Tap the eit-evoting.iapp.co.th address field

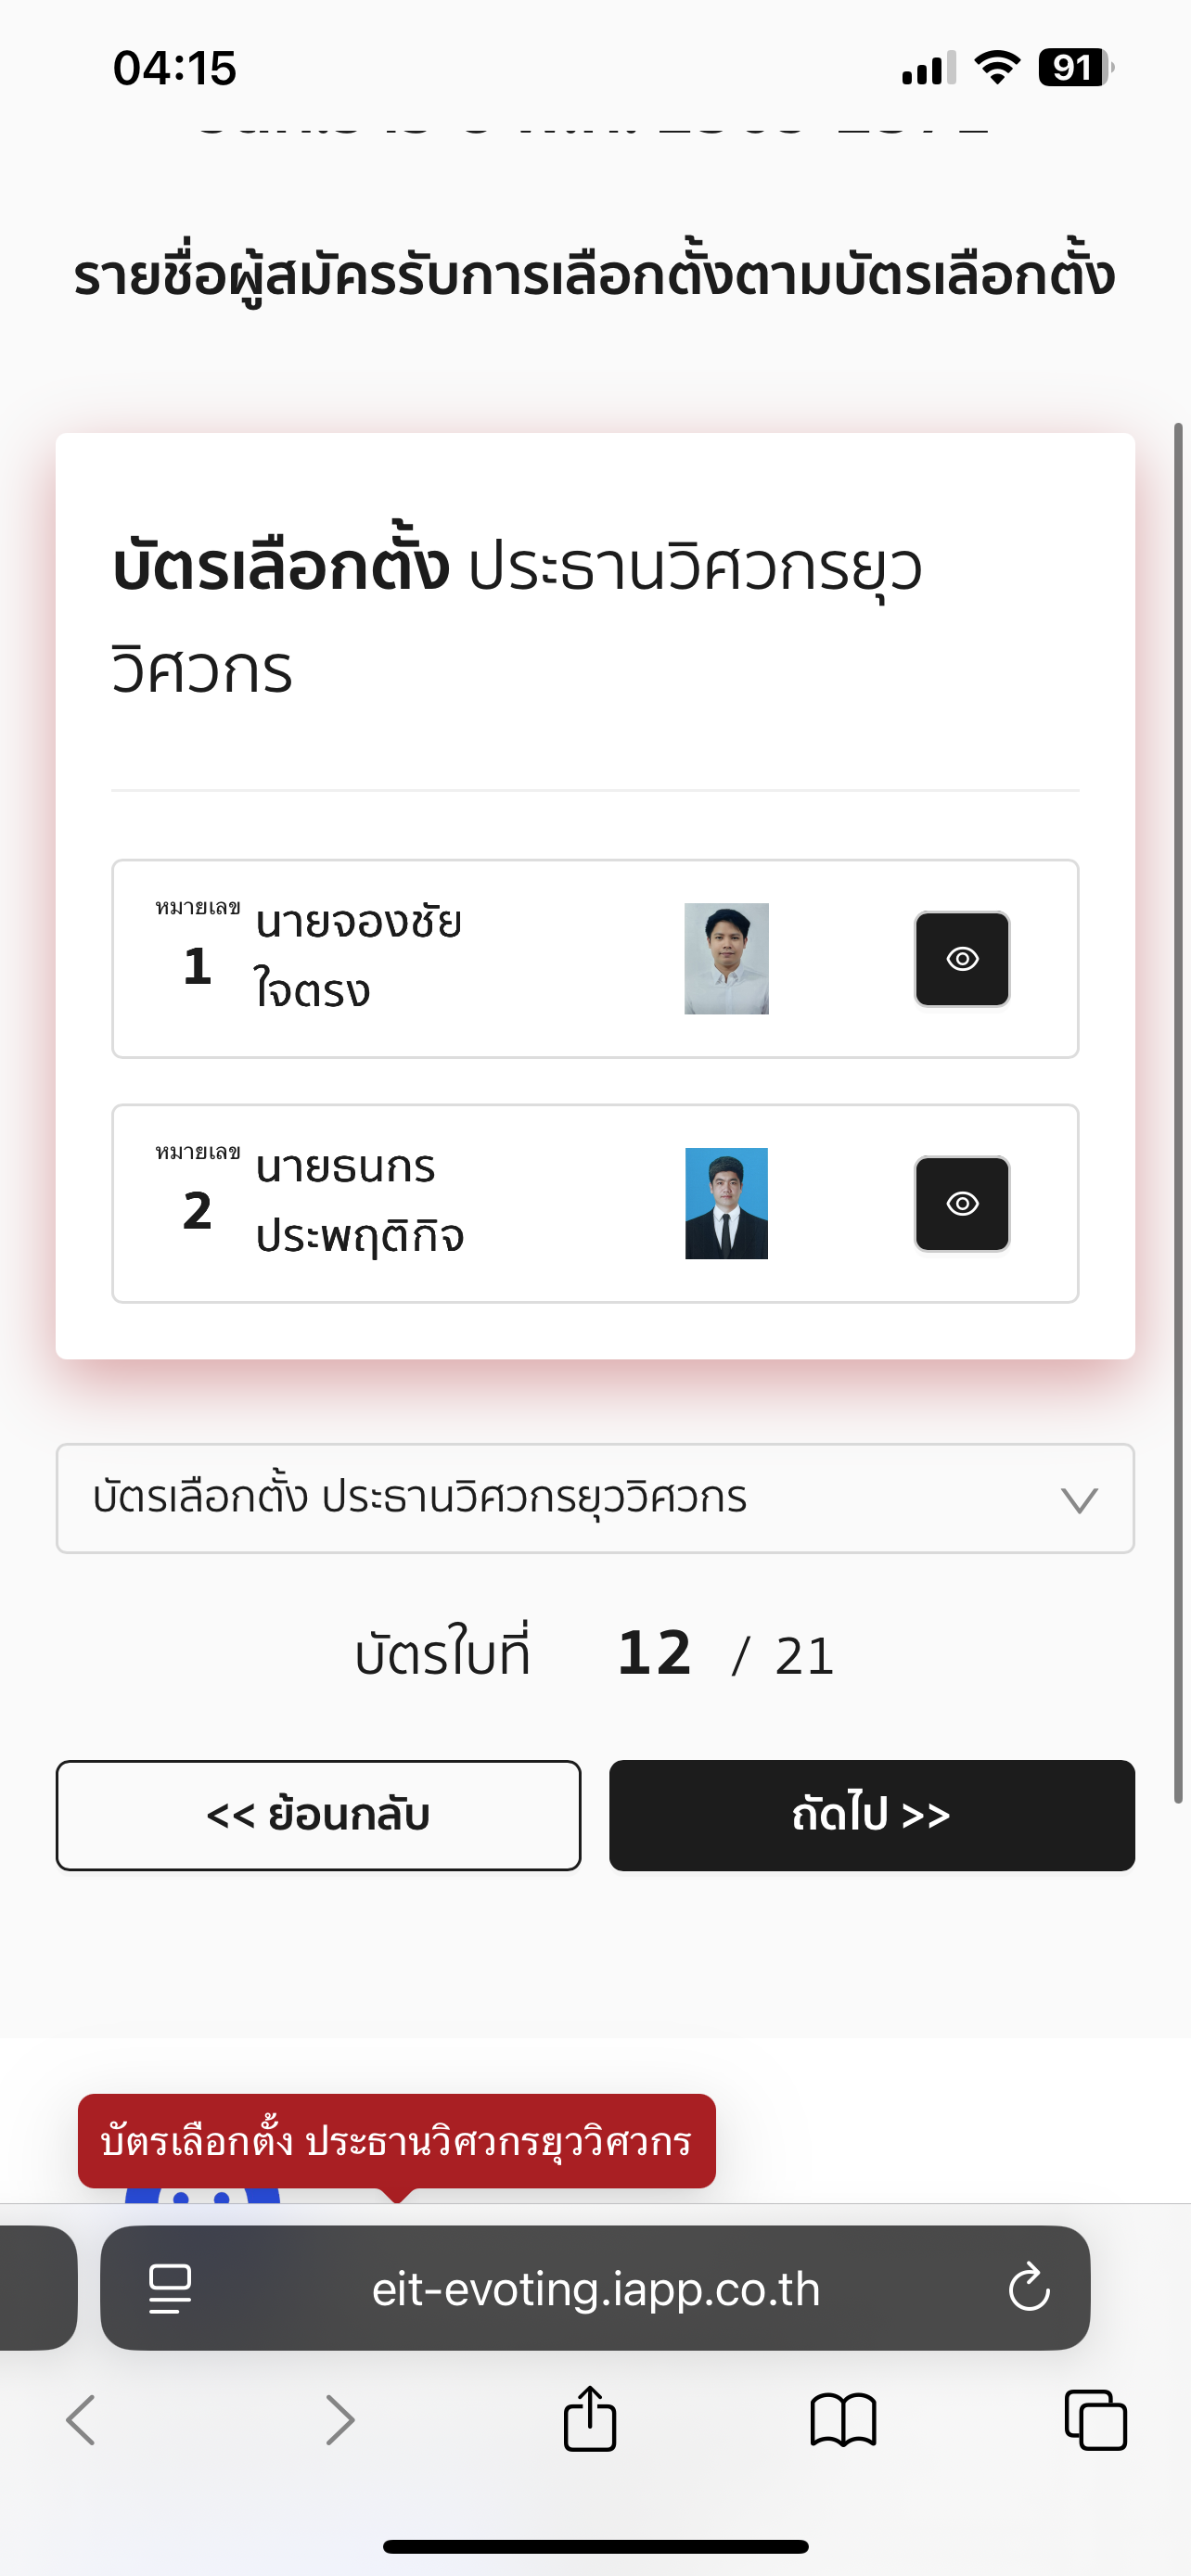click(595, 2288)
